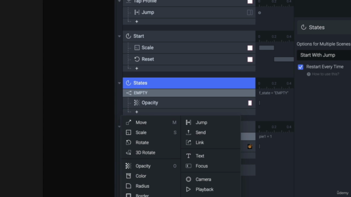Choose Scale from the response menu
Image resolution: width=351 pixels, height=197 pixels.
coord(151,132)
